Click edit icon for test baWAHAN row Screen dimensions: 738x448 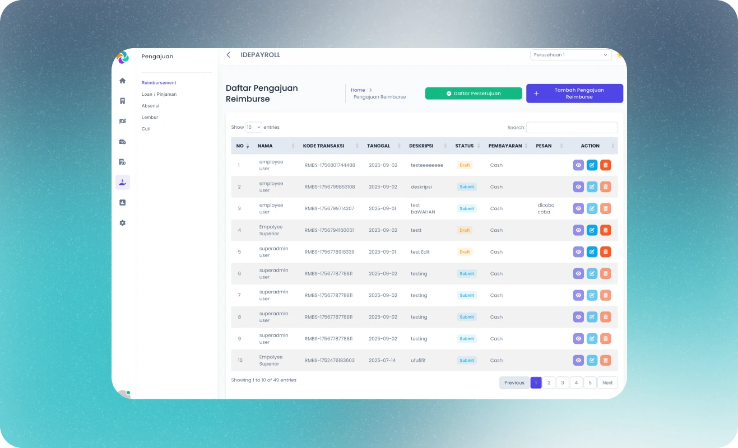(x=592, y=208)
